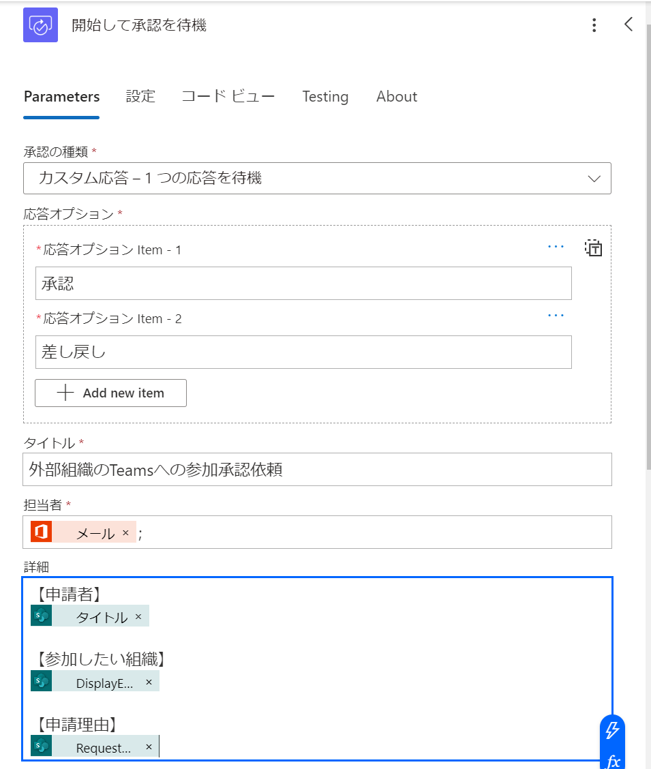Screen dimensions: 651x769
Task: Remove the タイトル token from 詳細
Action: (x=138, y=616)
